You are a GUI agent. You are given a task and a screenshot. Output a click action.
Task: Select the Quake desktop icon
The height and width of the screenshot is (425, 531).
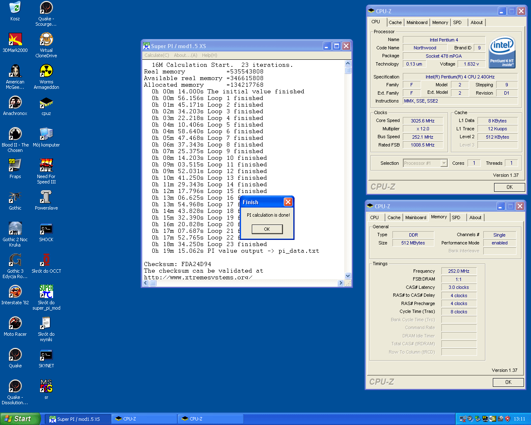(x=15, y=358)
